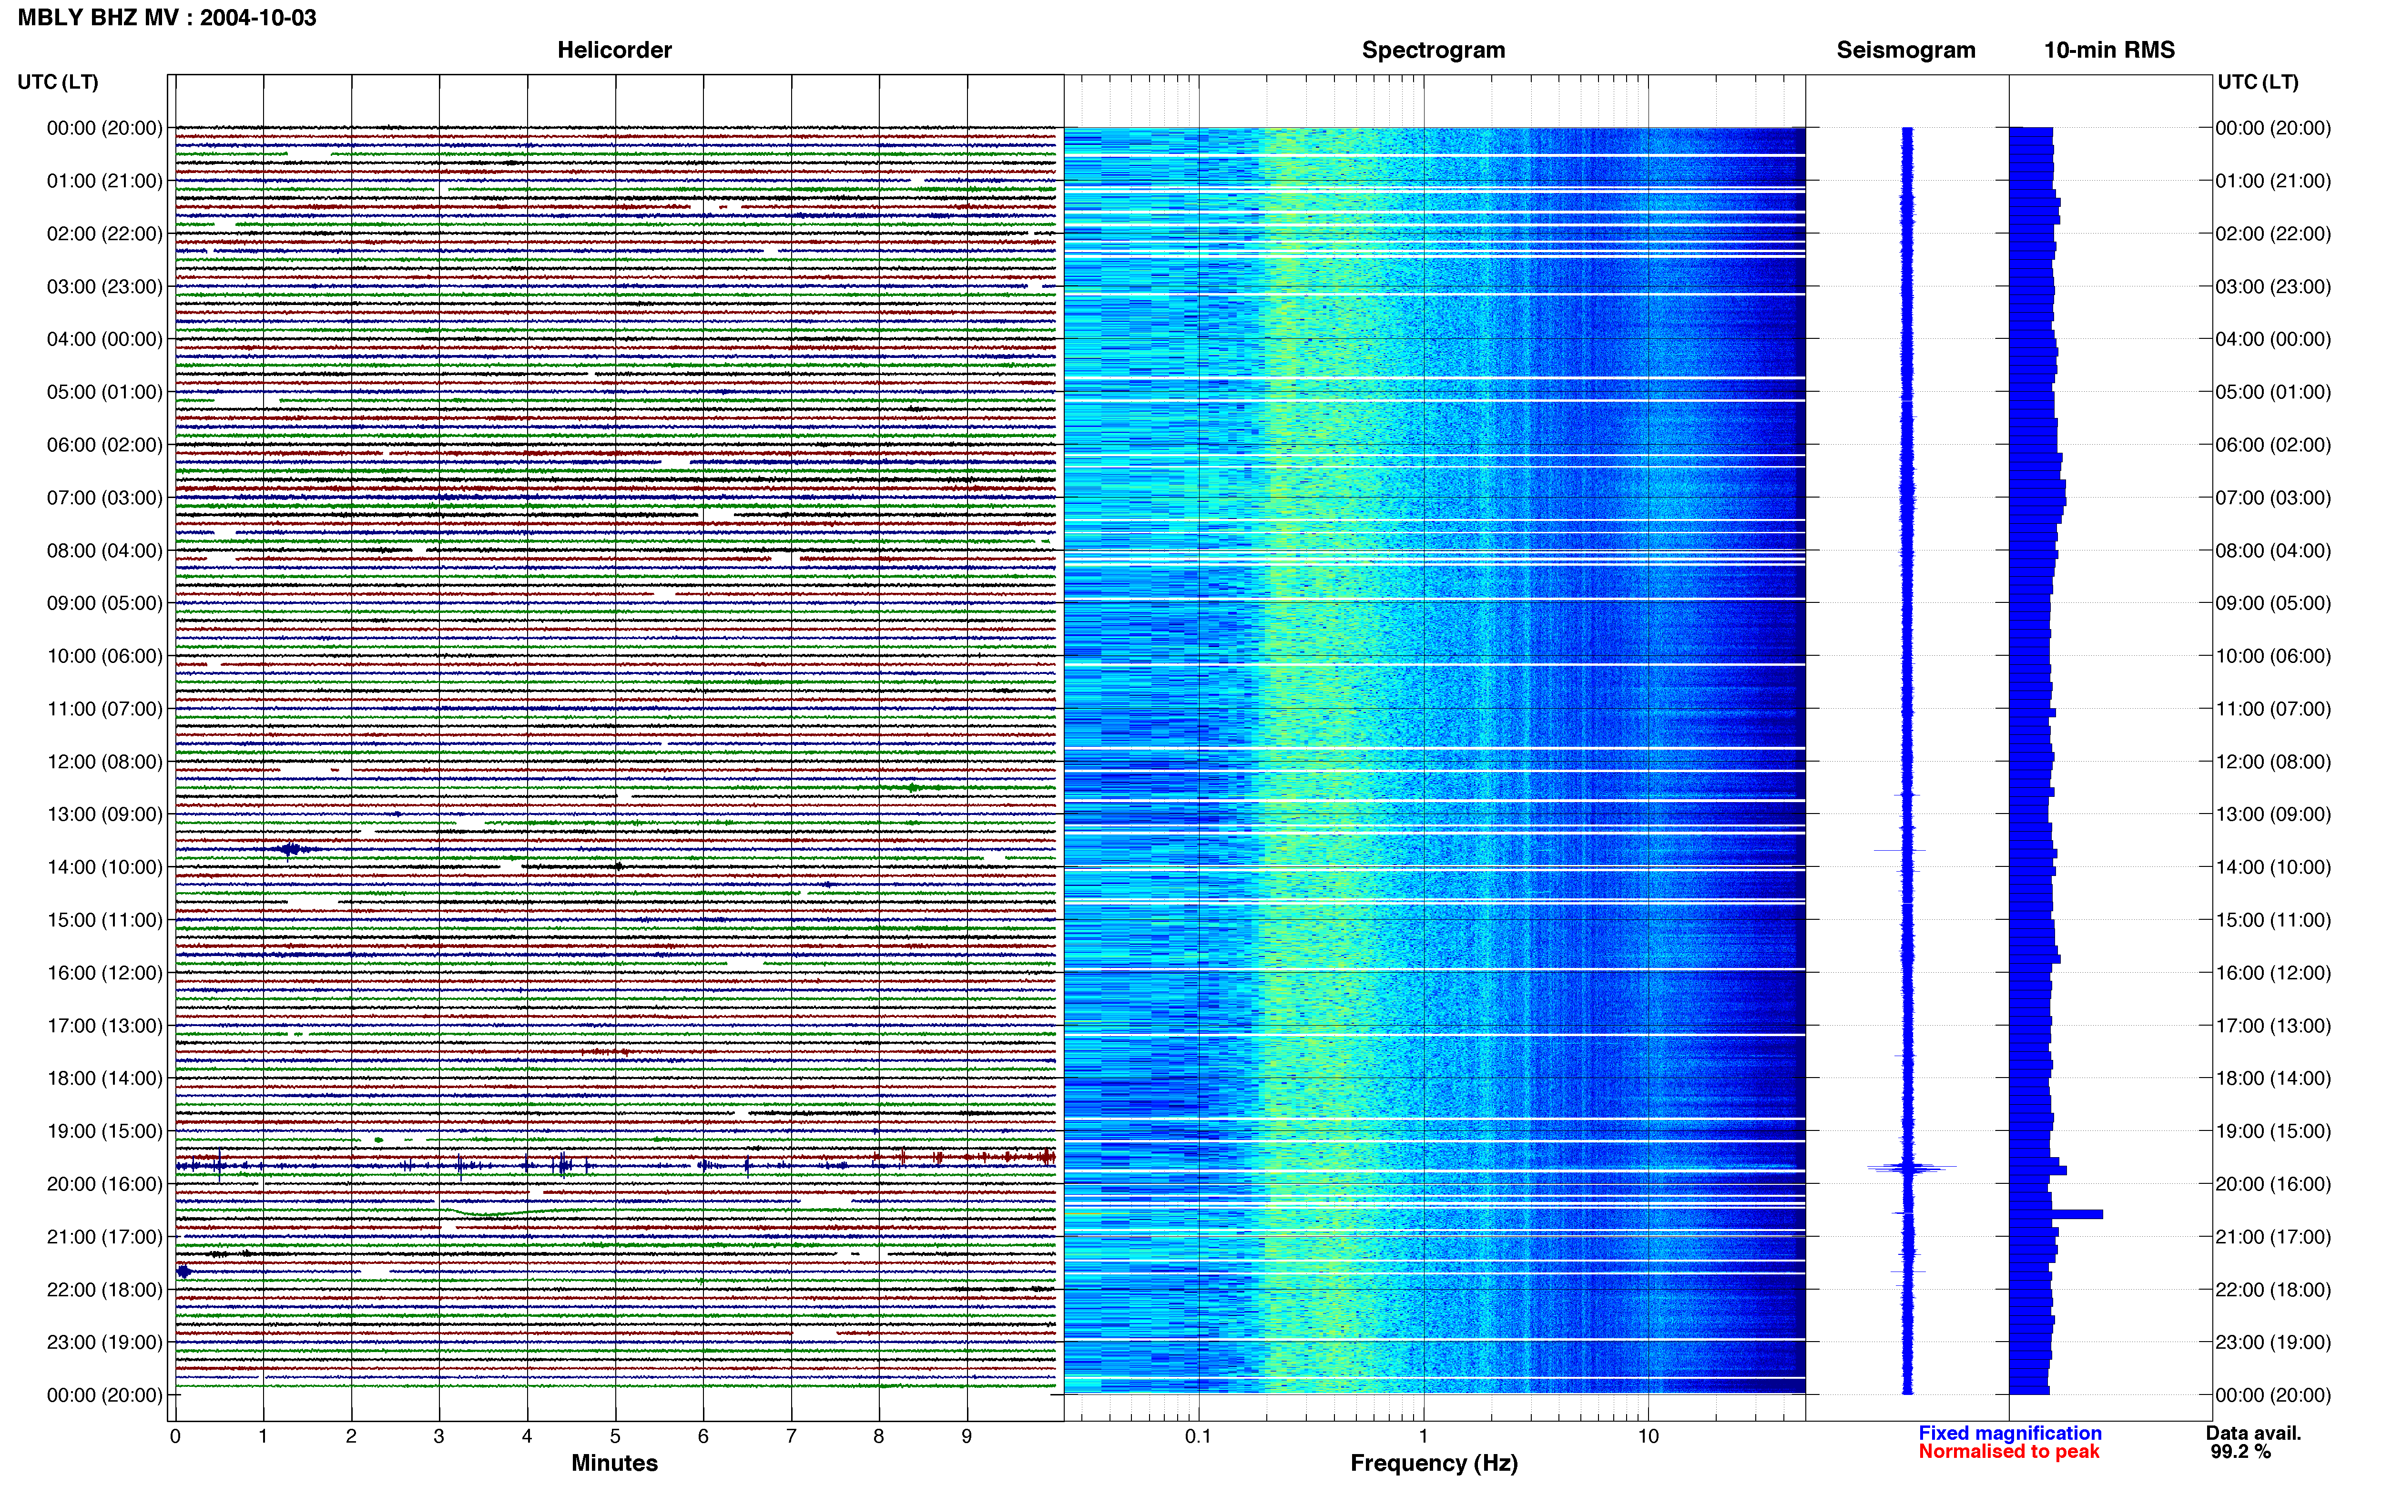Click left time label 10:00 (06:00)
The image size is (2392, 1496).
pos(105,655)
